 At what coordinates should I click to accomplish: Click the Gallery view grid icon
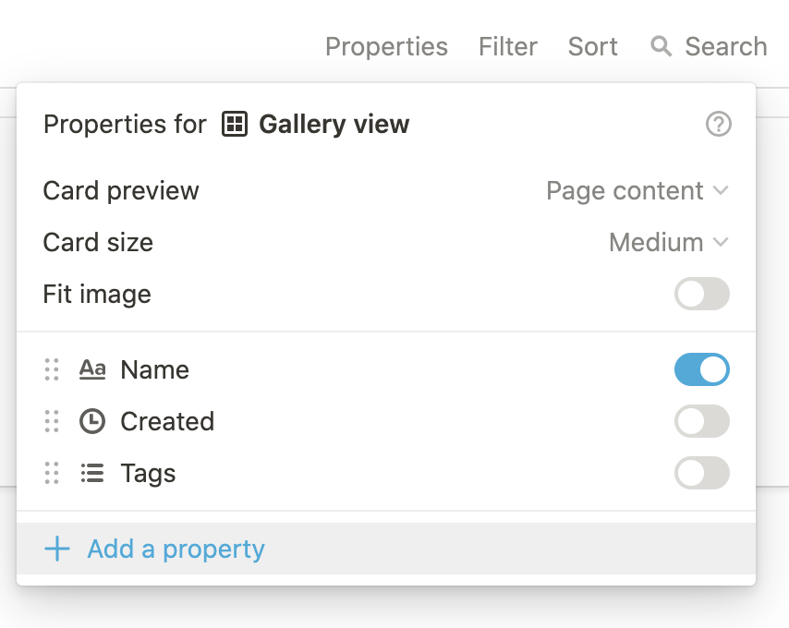[235, 124]
